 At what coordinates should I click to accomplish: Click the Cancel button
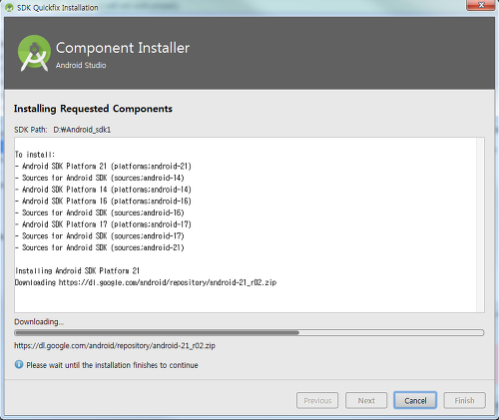(415, 400)
